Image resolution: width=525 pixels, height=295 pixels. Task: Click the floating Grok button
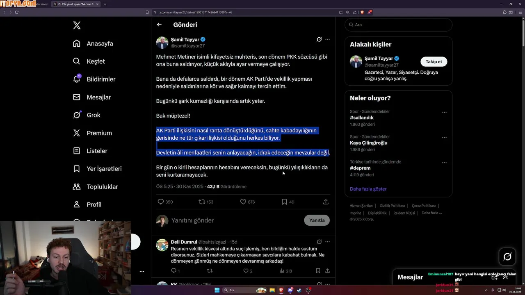[x=507, y=257]
